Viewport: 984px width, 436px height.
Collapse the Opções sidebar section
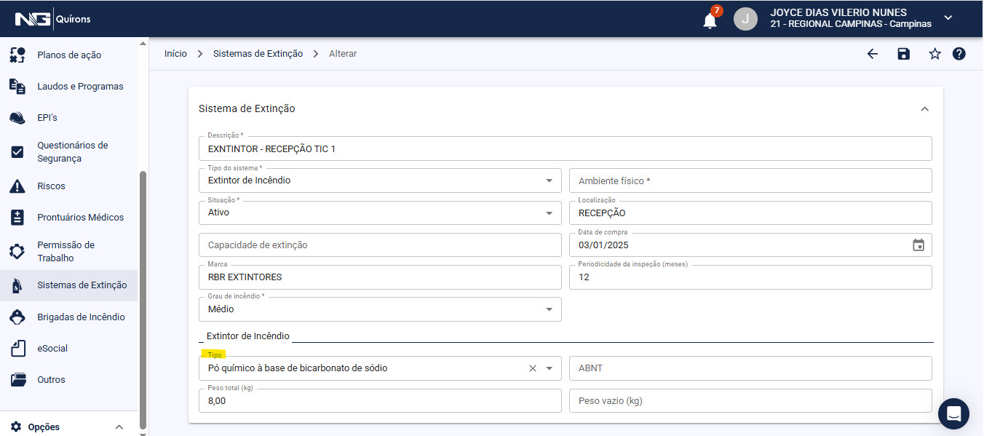coord(119,427)
